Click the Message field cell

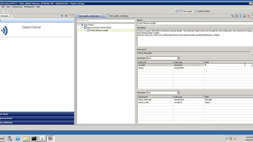pos(228,100)
